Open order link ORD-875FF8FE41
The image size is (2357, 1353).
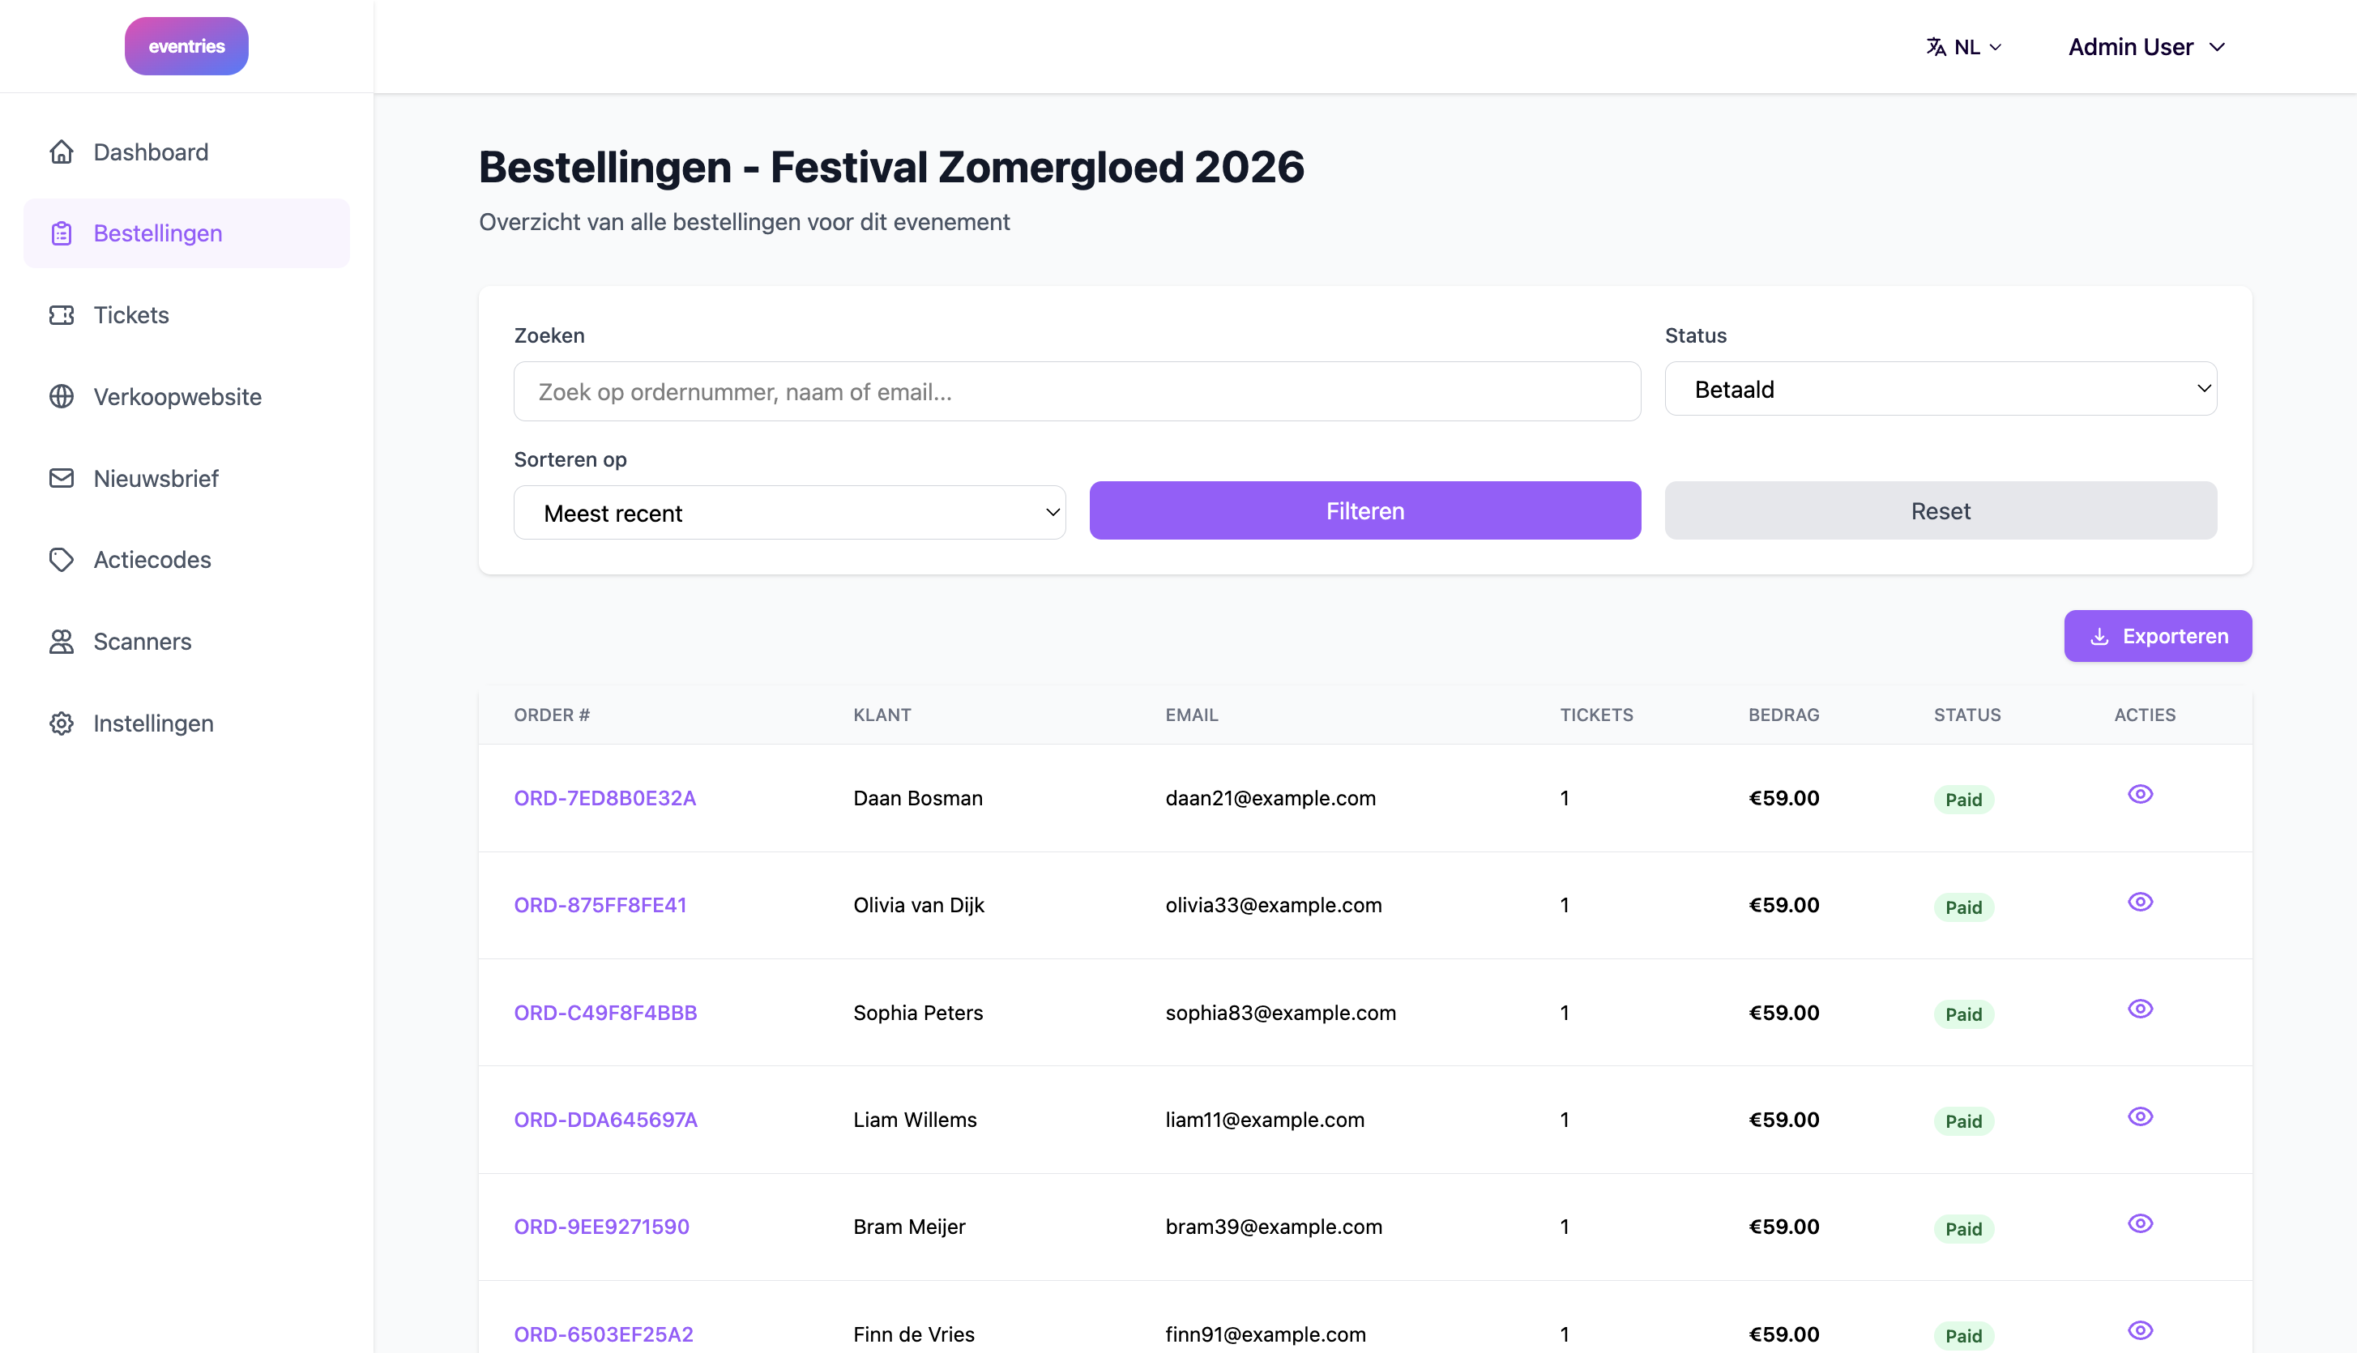600,905
